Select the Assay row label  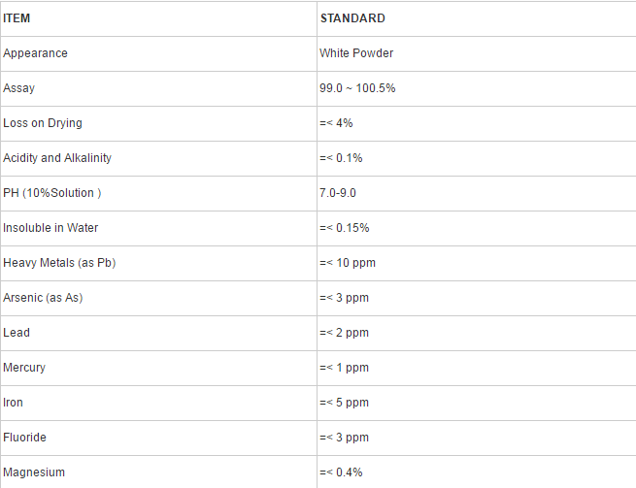[18, 88]
